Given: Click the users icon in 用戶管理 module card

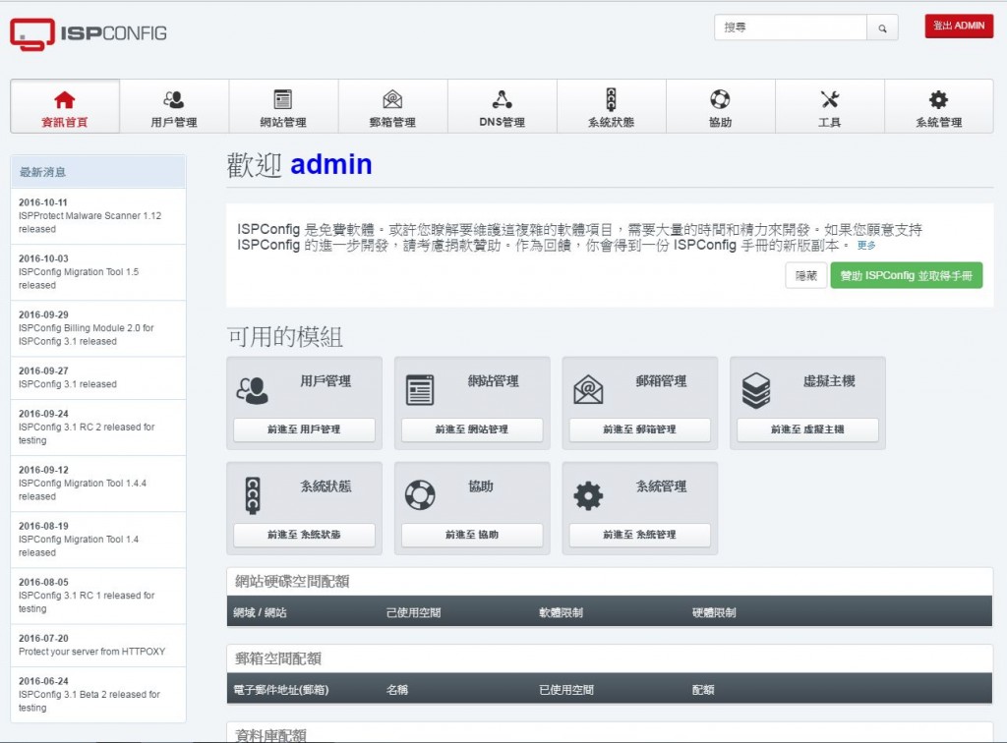Looking at the screenshot, I should pos(253,390).
